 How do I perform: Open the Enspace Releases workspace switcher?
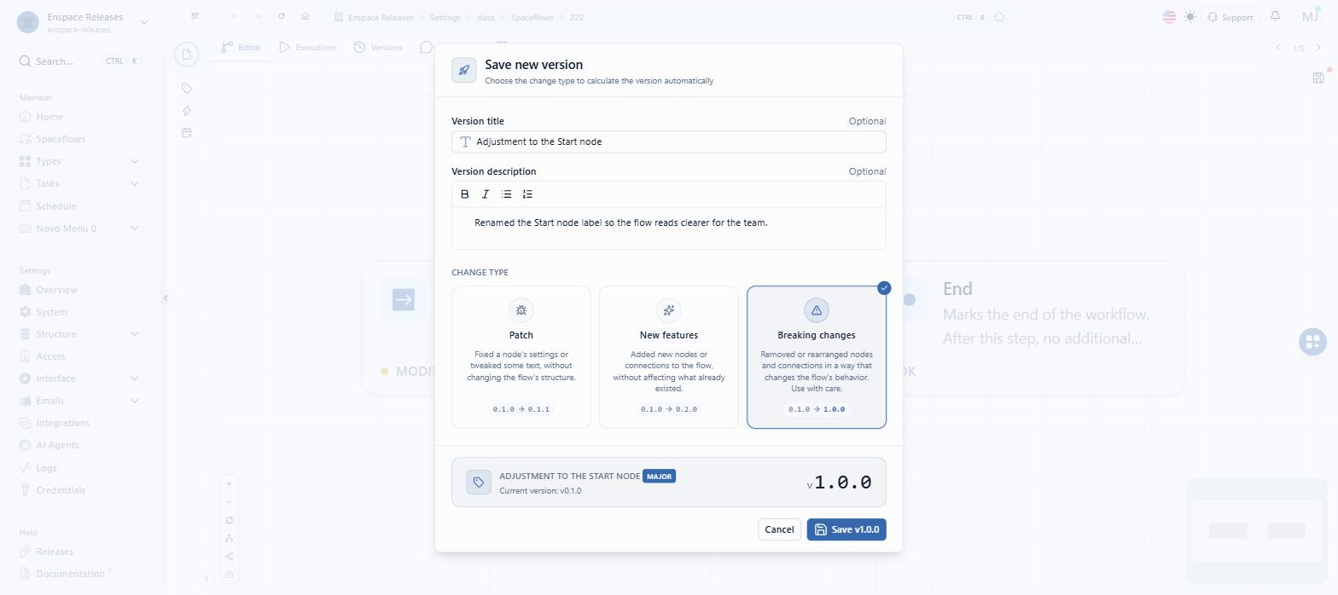pyautogui.click(x=83, y=22)
